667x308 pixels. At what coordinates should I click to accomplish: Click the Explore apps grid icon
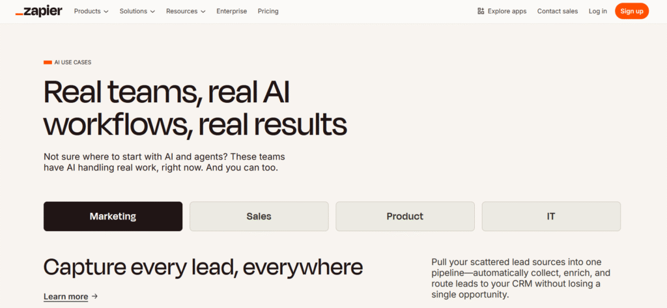pos(481,11)
